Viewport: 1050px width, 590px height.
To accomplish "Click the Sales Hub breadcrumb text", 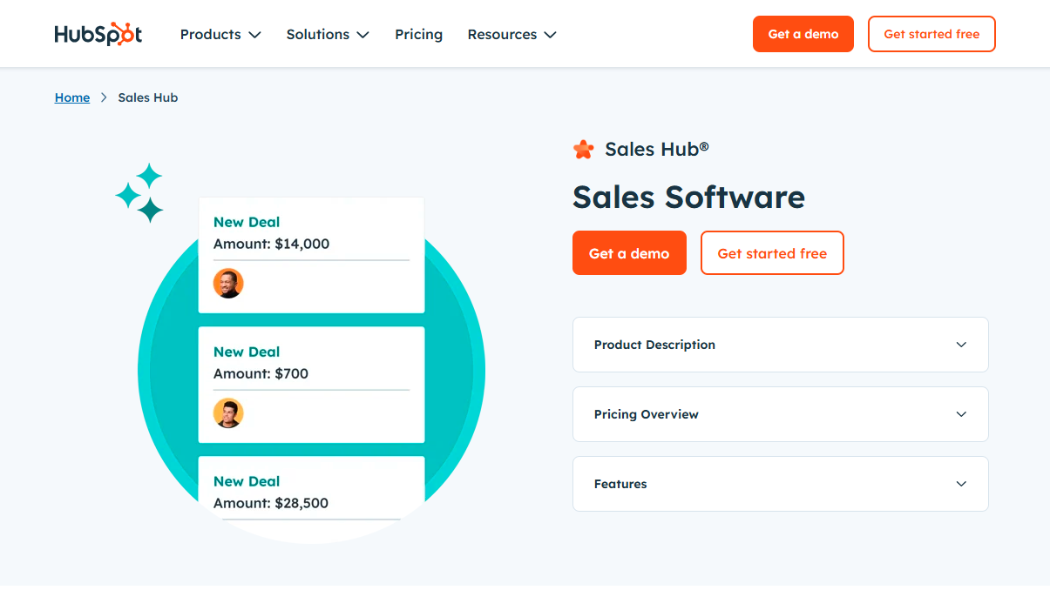I will (x=148, y=97).
